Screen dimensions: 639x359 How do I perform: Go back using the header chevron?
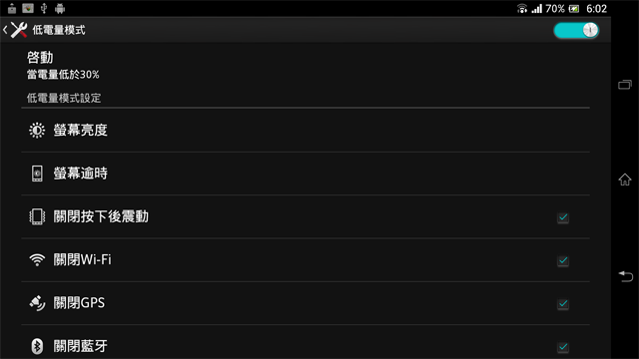click(5, 30)
